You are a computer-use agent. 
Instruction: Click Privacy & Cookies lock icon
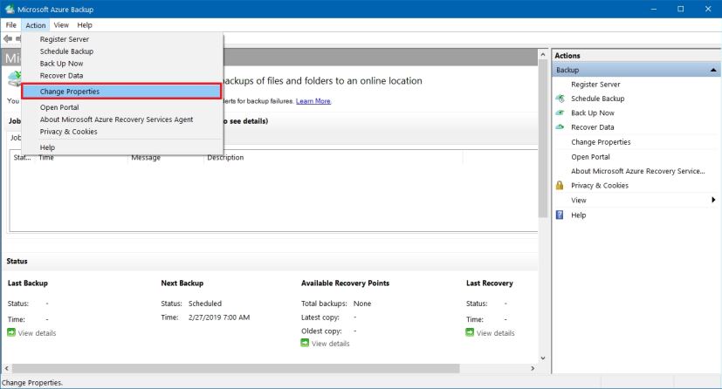click(560, 185)
